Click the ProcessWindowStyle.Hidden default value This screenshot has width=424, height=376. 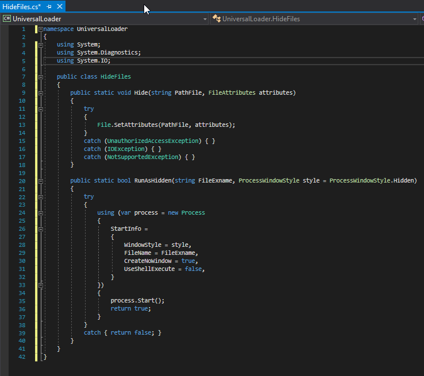coord(372,181)
